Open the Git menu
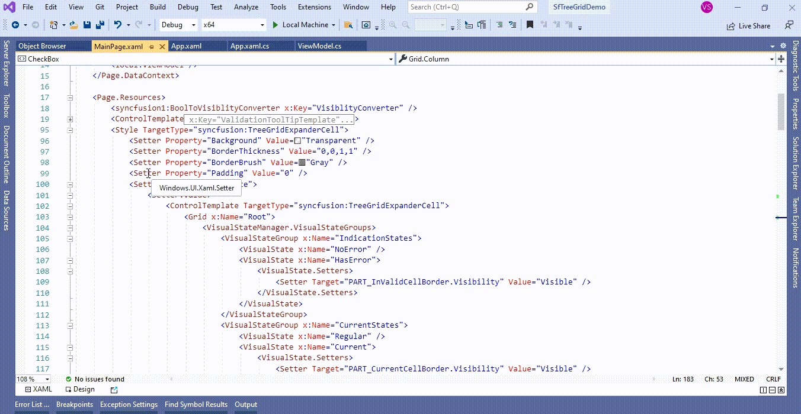 (100, 7)
